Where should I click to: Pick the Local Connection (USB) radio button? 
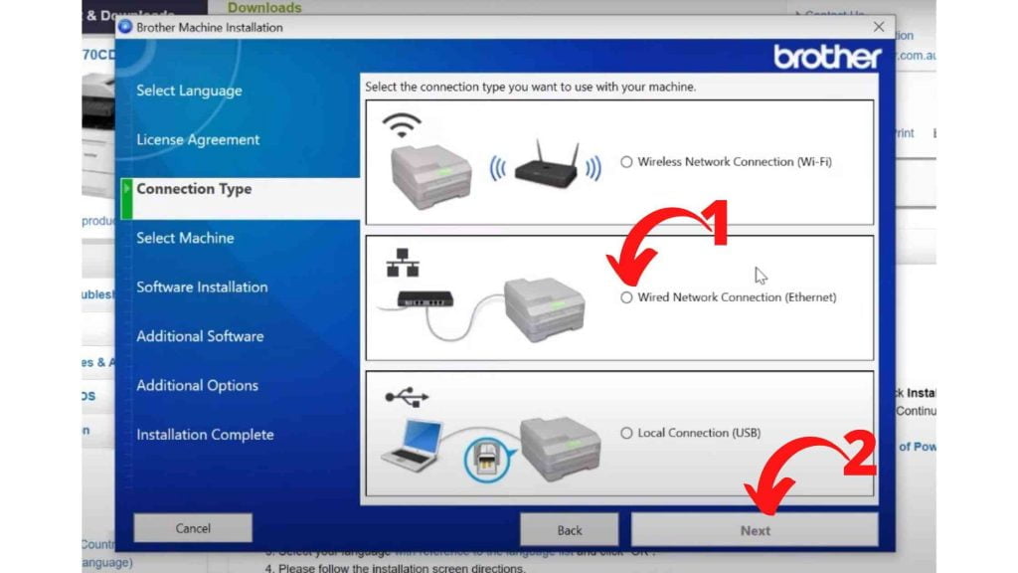click(x=626, y=433)
